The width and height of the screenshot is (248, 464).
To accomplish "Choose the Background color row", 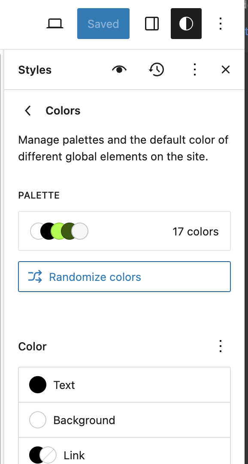I will point(124,420).
